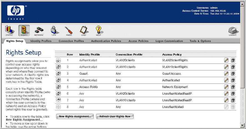Delete the Guest Access row
This screenshot has width=246, height=129.
pyautogui.click(x=233, y=74)
